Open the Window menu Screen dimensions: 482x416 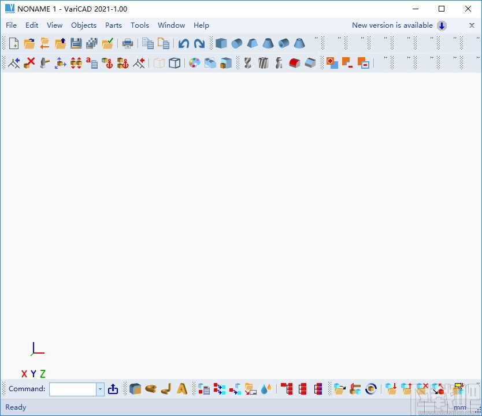tap(171, 25)
